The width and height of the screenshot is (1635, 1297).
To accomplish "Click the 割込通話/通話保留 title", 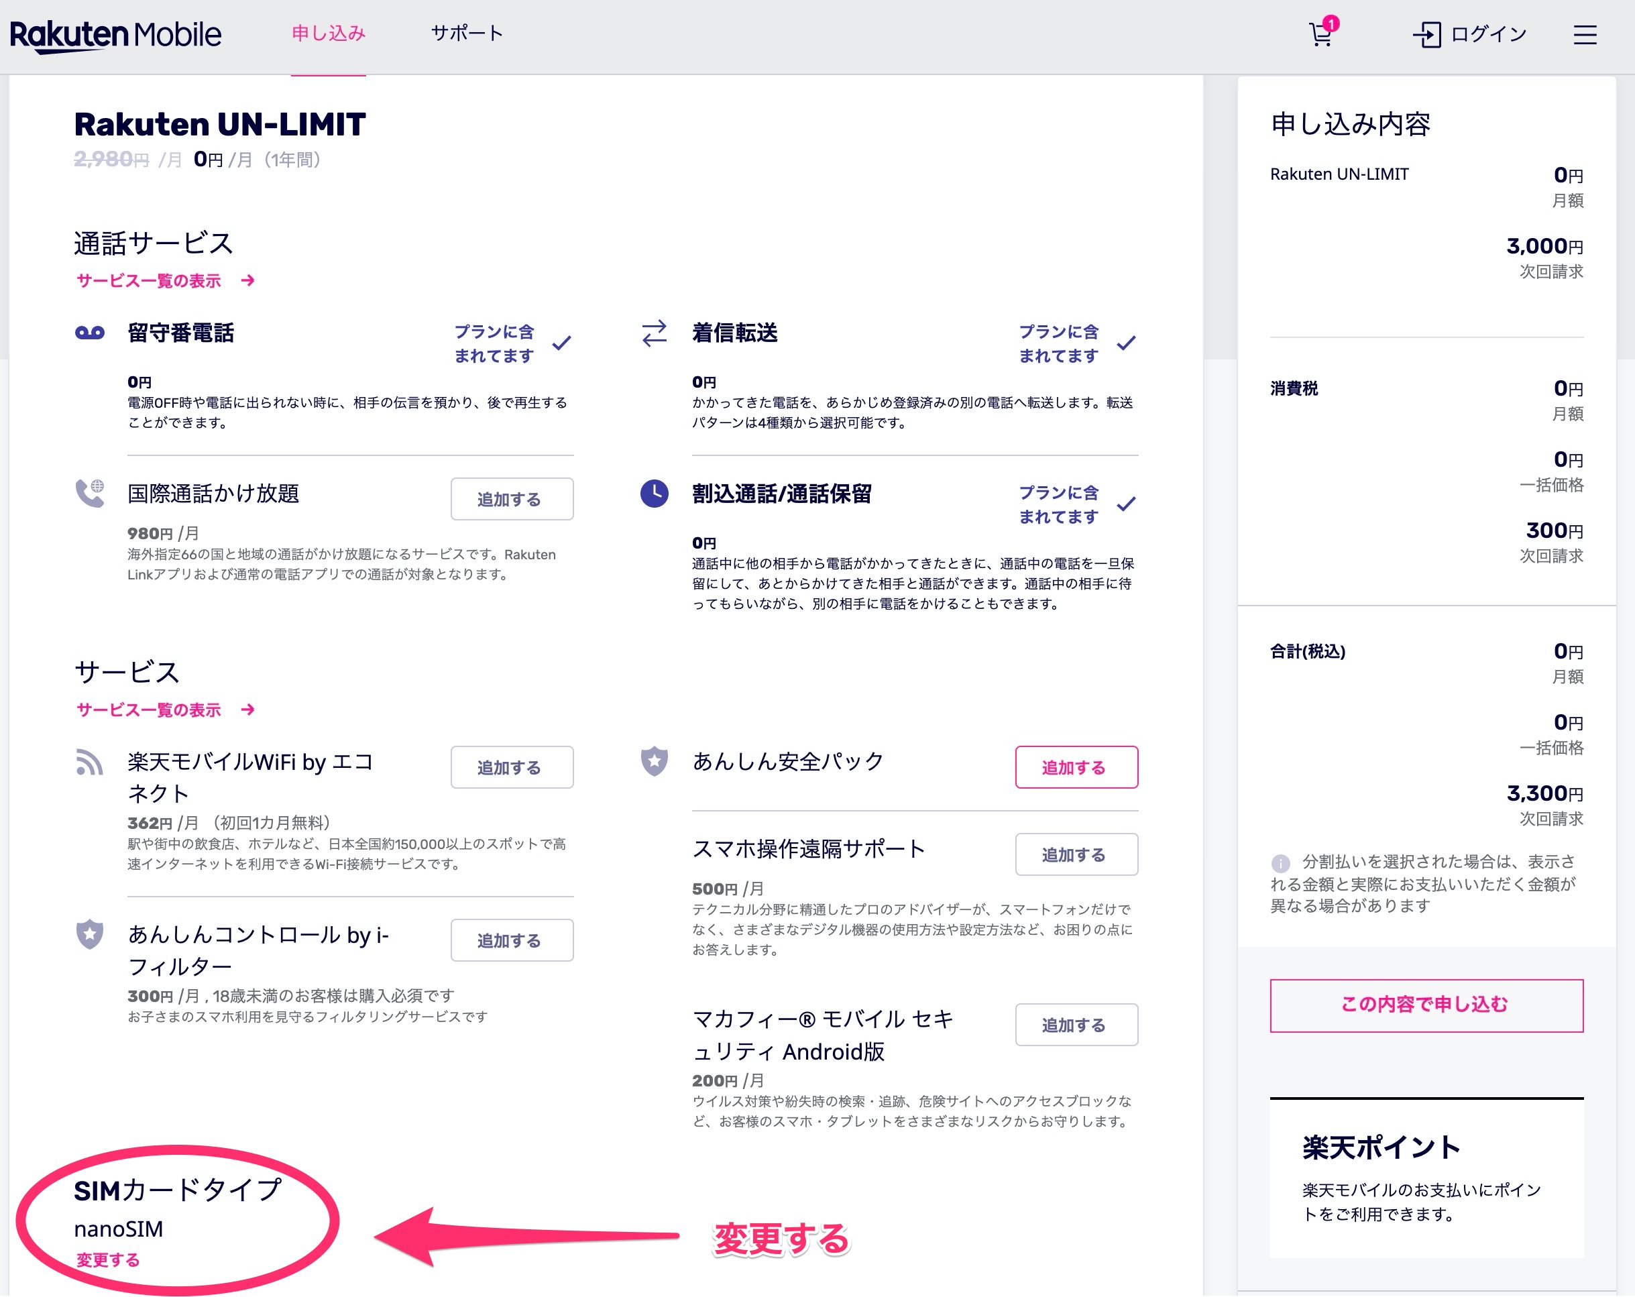I will click(782, 494).
